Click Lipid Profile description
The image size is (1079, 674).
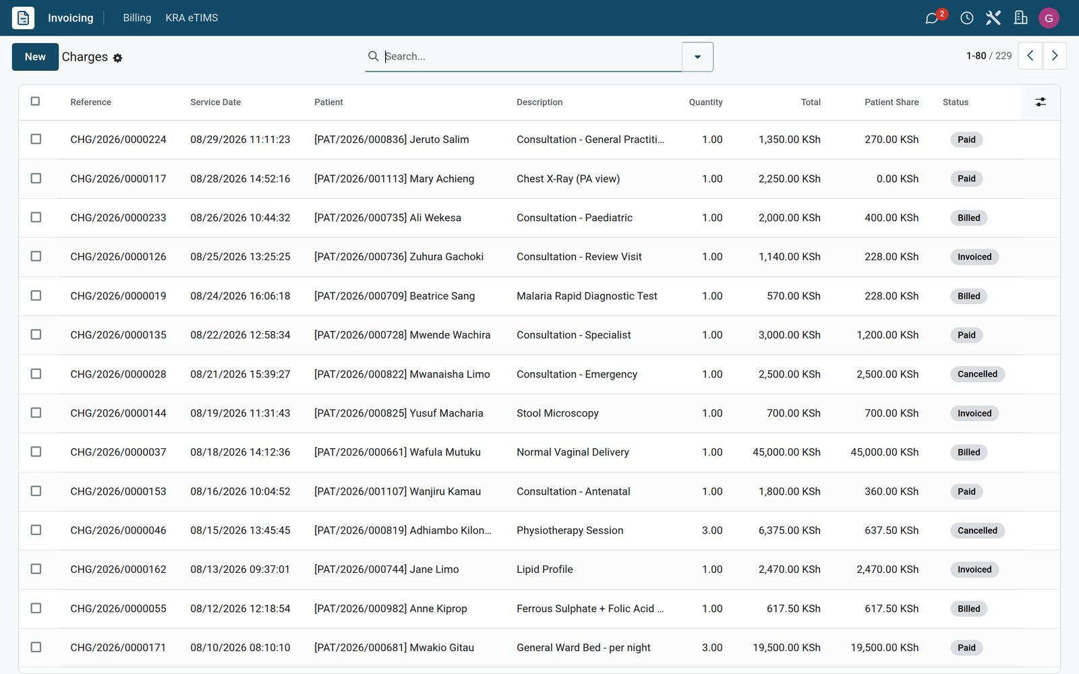tap(545, 570)
